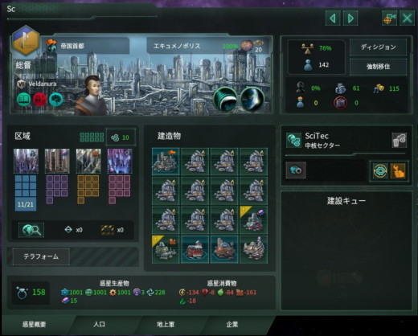Go to next planet arrow
This screenshot has width=418, height=336.
click(350, 18)
